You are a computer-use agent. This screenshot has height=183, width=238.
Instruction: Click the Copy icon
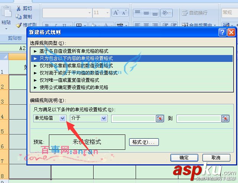pos(18,16)
